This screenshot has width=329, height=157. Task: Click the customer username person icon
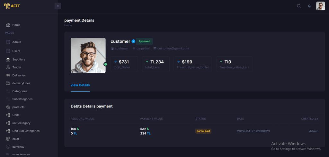[x=112, y=49]
